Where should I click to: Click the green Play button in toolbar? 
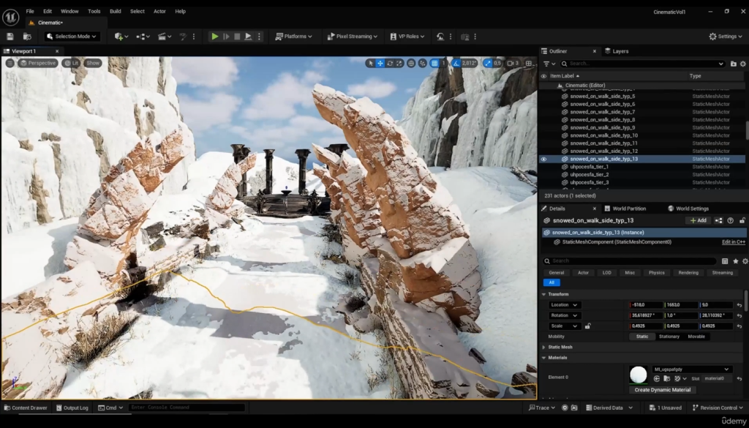[x=214, y=36]
